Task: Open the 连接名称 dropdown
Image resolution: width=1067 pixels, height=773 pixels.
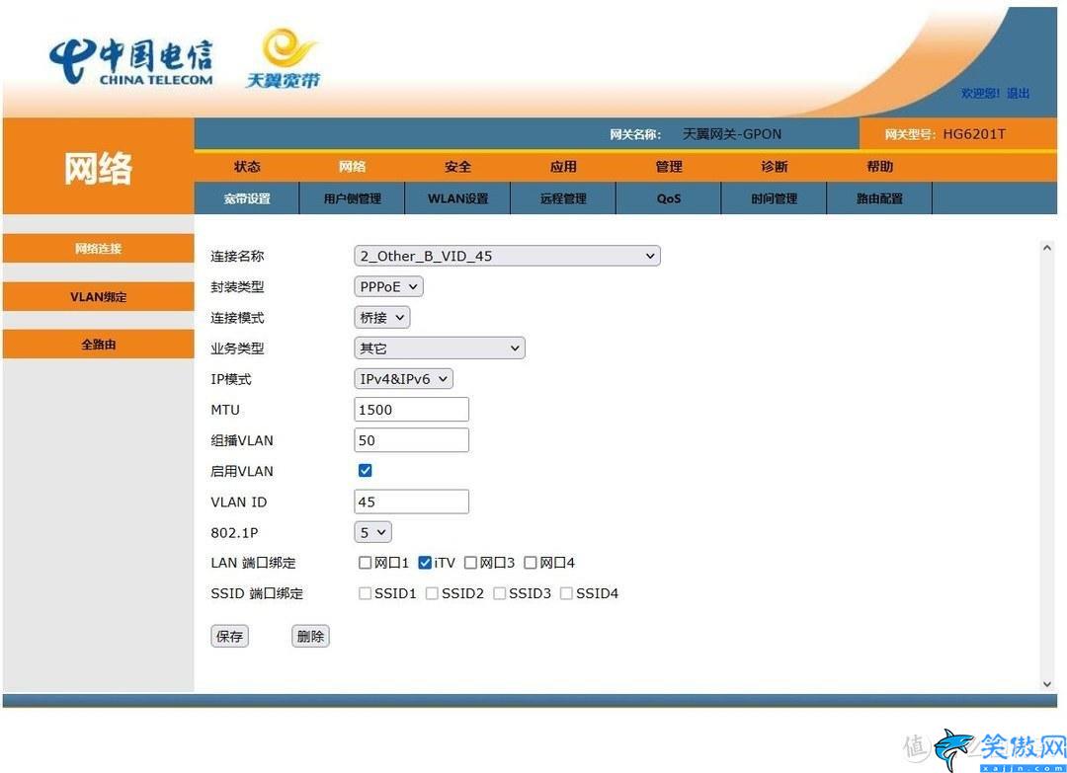Action: click(507, 256)
